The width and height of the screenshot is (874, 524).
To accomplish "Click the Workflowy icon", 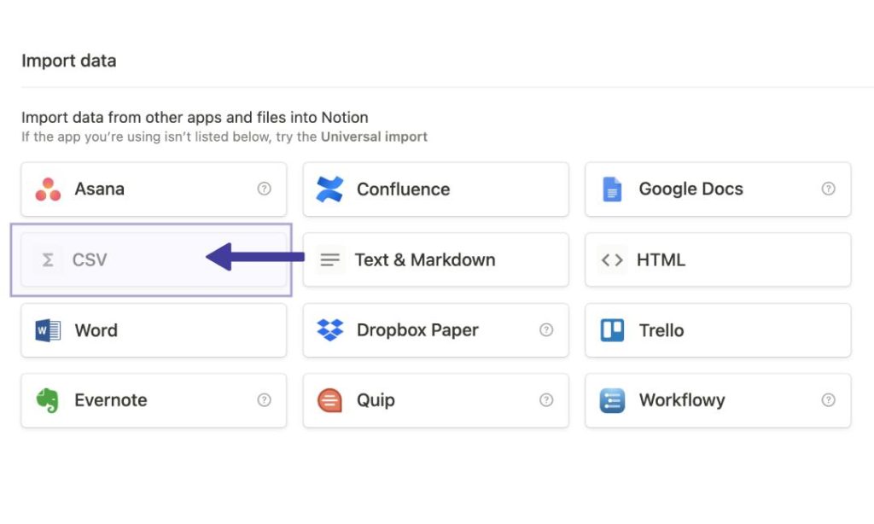I will pyautogui.click(x=613, y=400).
